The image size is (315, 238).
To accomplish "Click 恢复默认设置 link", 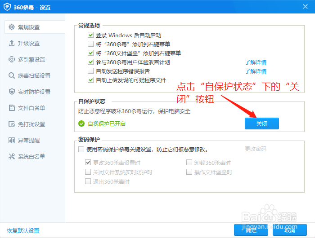I will (23, 230).
